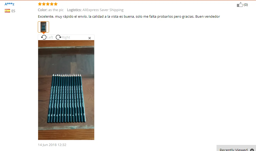Click the helpful count (0)

coord(246,5)
